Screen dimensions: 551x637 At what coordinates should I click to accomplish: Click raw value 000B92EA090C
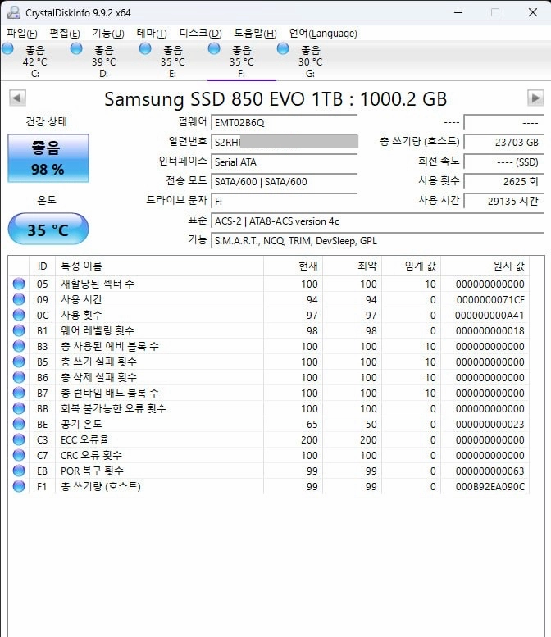coord(490,486)
